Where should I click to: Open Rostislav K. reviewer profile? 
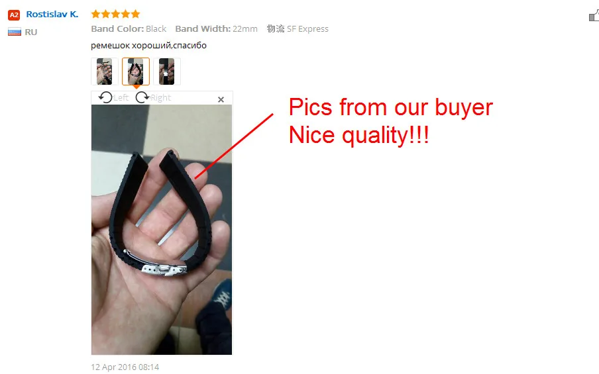coord(52,15)
